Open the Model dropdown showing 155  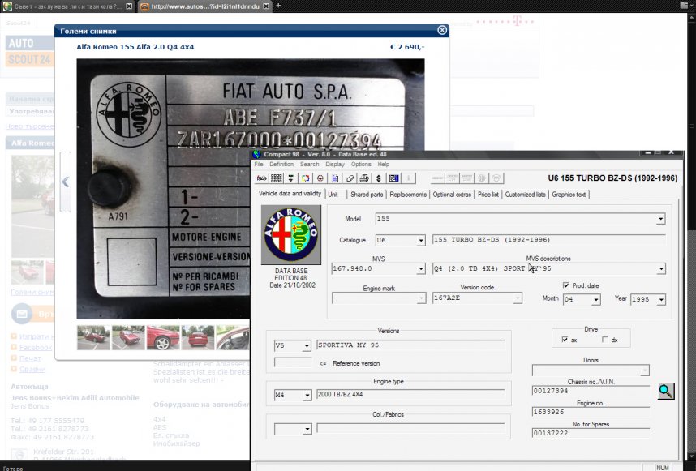(660, 219)
